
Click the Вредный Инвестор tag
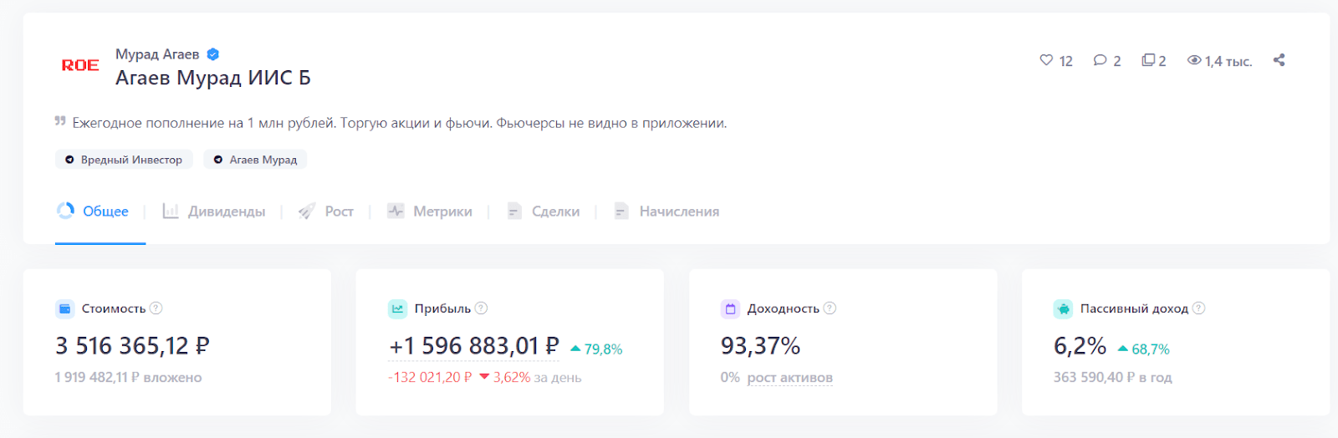coord(124,160)
